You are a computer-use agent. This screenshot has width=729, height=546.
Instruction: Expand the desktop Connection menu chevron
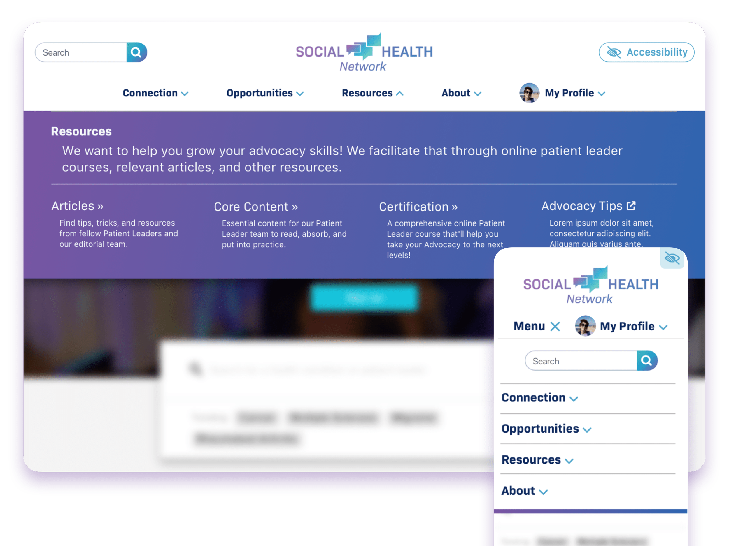185,94
